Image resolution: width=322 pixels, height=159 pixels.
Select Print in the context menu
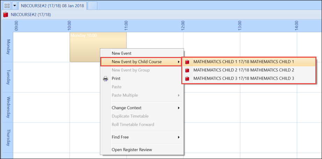click(116, 79)
